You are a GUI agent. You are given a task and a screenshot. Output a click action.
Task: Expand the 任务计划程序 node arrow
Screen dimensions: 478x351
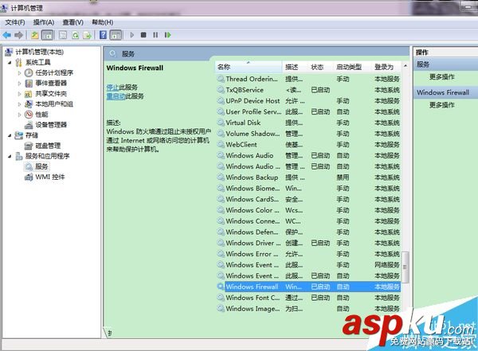click(x=19, y=72)
